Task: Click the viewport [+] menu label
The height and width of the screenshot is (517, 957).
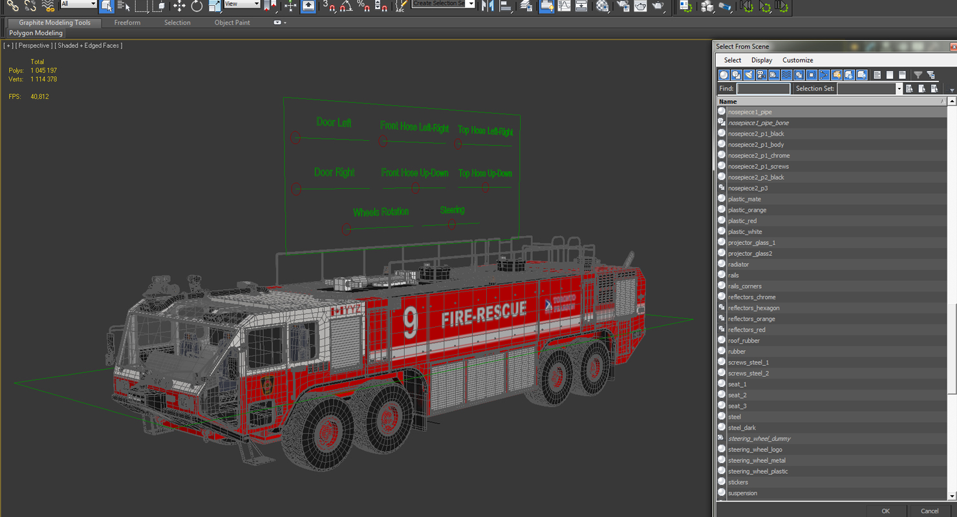Action: pyautogui.click(x=8, y=46)
